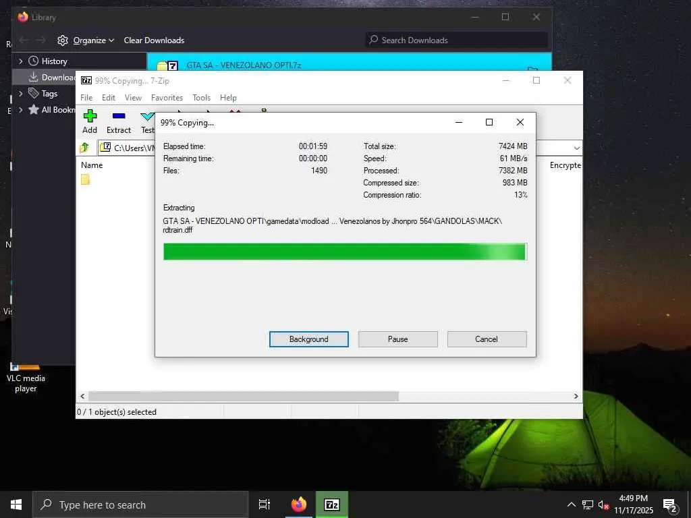Click right arrow of 7-Zip horizontal scrollbar
691x518 pixels.
[x=576, y=396]
